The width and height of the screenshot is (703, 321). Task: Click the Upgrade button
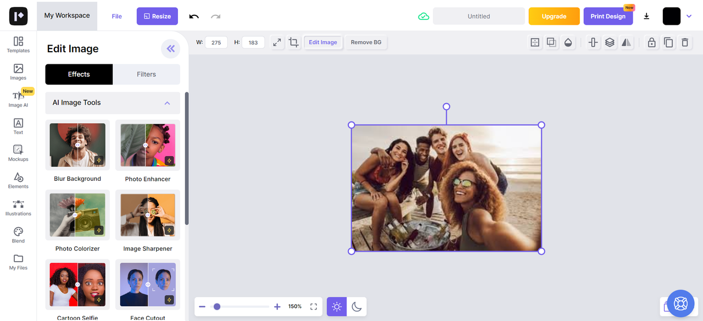tap(554, 16)
